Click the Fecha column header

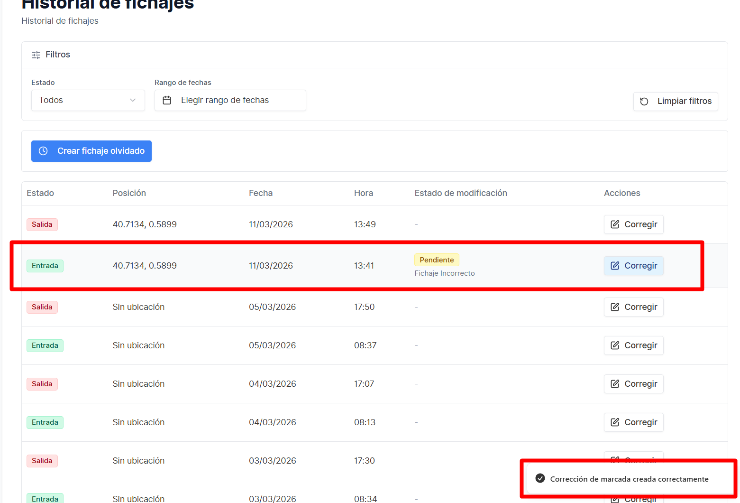click(x=261, y=193)
